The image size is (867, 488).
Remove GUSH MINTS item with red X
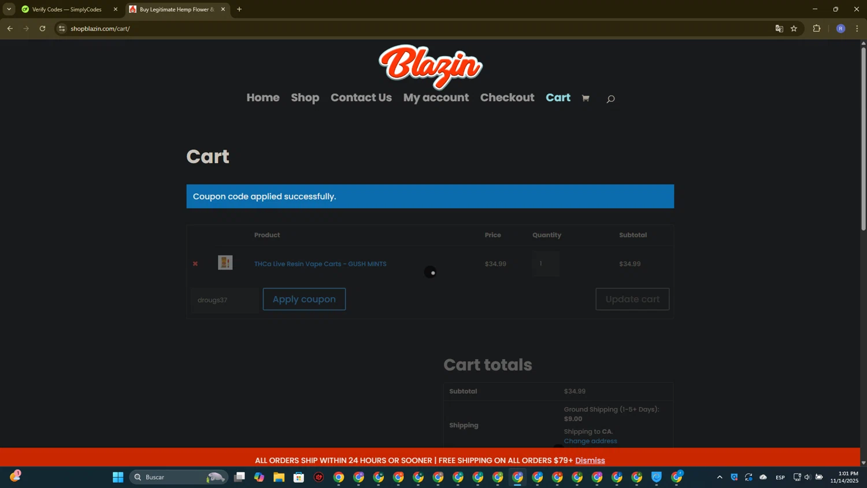[x=195, y=264]
